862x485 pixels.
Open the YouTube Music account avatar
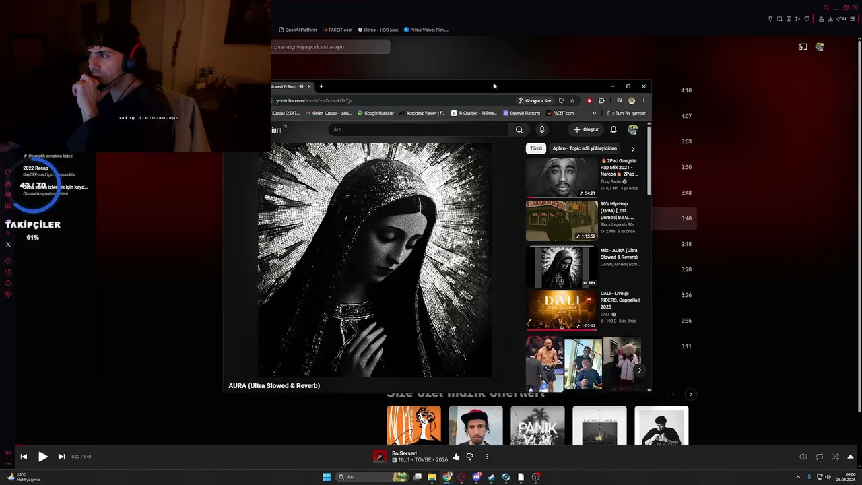point(820,47)
